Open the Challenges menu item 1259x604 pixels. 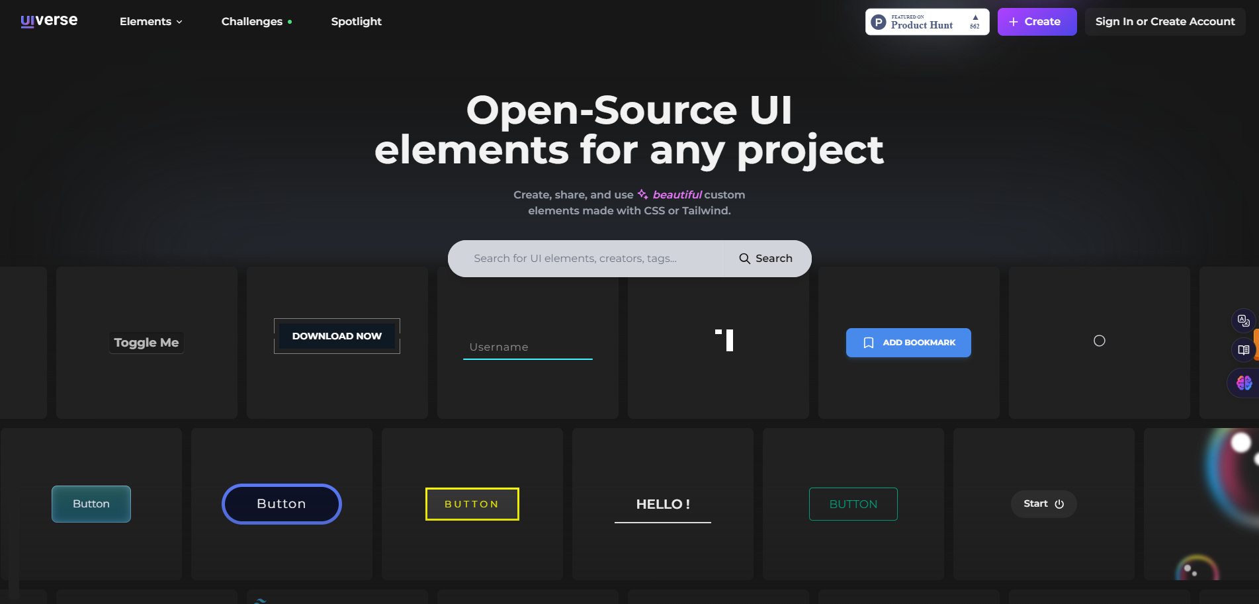[x=251, y=21]
